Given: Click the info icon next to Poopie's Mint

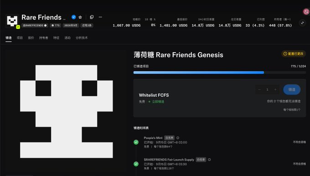Looking at the screenshot, I should tap(178, 138).
